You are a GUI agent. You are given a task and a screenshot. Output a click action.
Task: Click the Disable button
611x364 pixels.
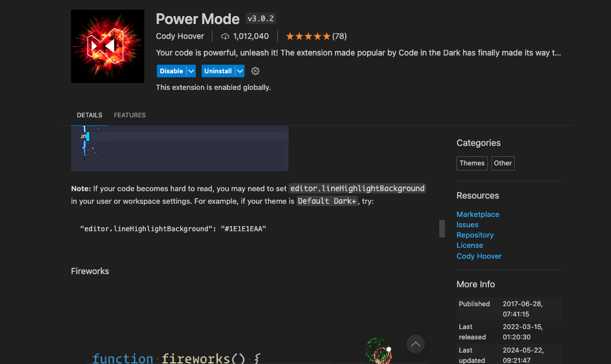pos(172,71)
